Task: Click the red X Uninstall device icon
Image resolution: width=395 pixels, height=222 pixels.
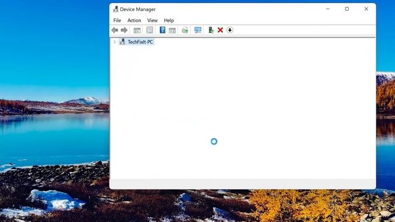Action: [x=220, y=30]
